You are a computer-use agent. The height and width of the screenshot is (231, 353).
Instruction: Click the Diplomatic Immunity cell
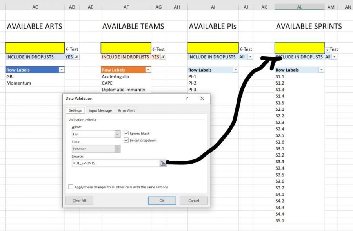(x=126, y=90)
